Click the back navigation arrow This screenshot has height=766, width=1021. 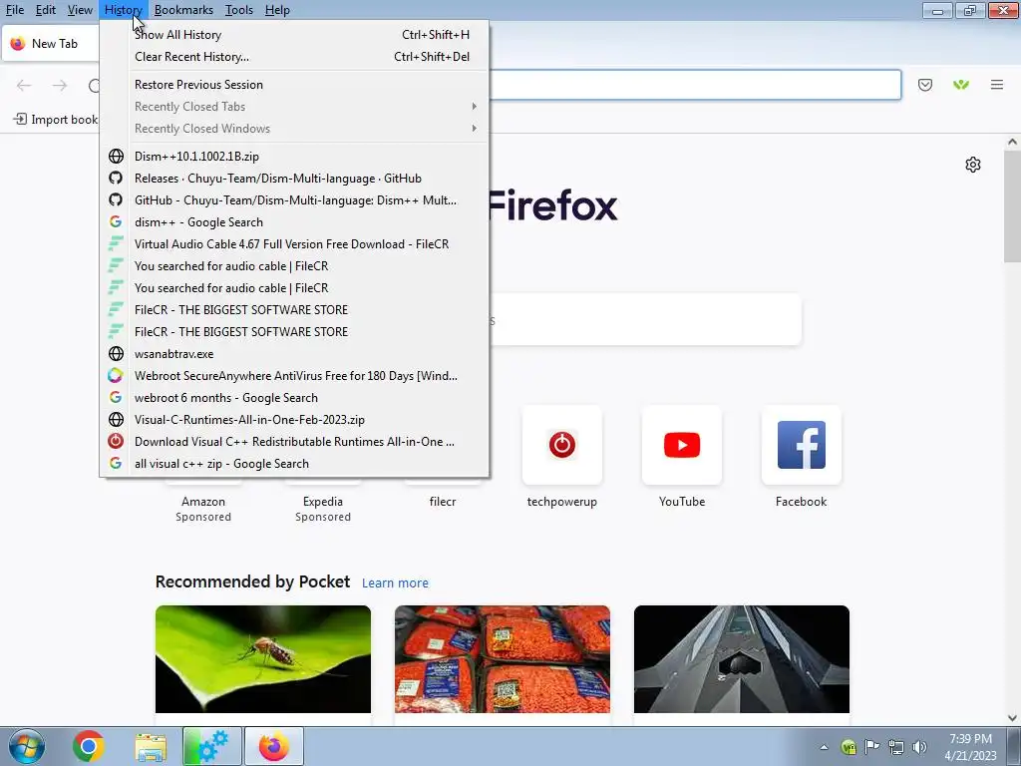(24, 86)
